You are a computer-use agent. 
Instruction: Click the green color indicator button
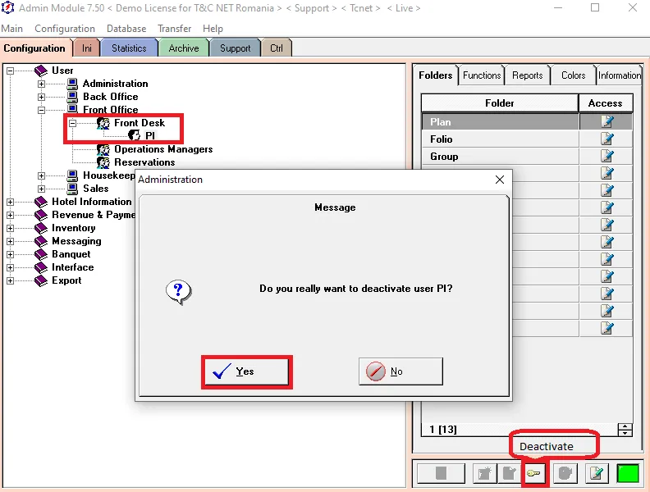(628, 473)
